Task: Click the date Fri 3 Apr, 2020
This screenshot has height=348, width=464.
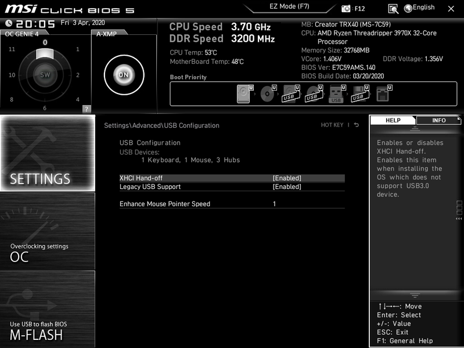Action: click(82, 23)
